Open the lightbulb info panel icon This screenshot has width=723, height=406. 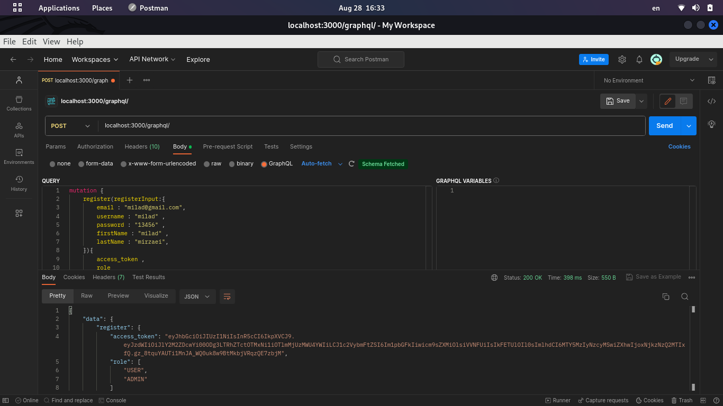(711, 124)
